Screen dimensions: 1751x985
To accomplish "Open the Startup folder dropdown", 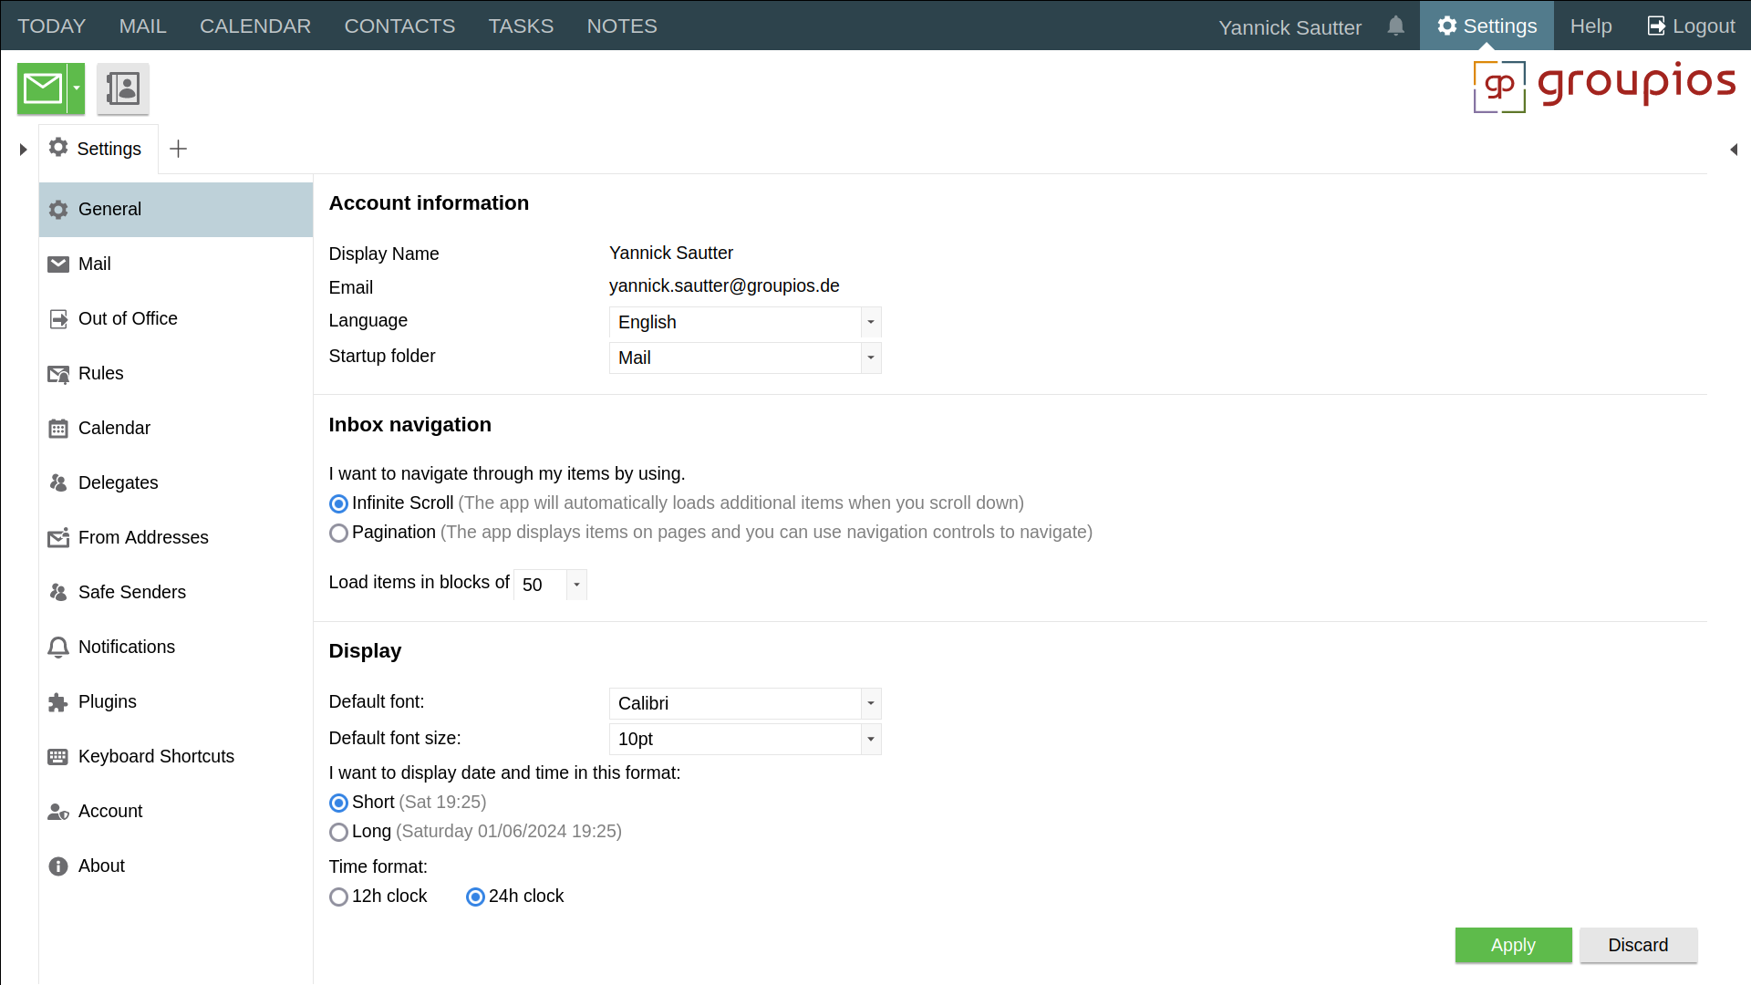I will (870, 358).
